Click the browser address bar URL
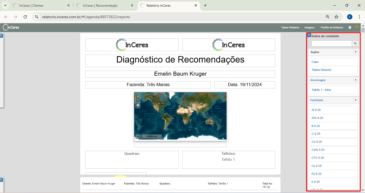This screenshot has width=365, height=193. coord(86,17)
